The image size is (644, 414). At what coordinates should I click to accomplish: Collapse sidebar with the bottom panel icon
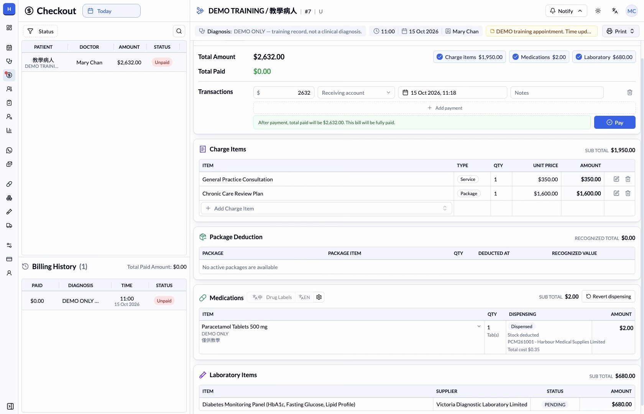[10, 406]
